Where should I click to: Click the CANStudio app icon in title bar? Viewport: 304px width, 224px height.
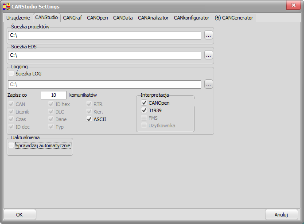point(7,6)
